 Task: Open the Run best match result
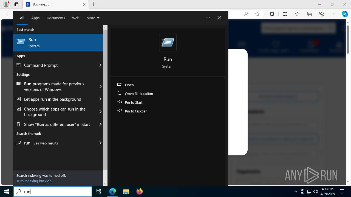click(58, 43)
